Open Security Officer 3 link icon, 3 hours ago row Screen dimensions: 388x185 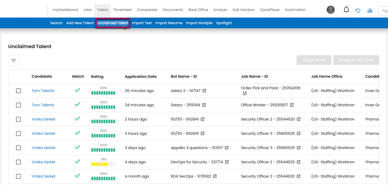(x=299, y=134)
